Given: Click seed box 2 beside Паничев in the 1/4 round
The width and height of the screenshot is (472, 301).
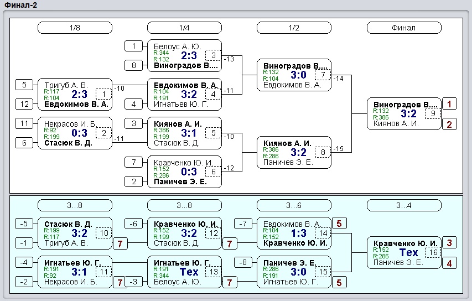Looking at the screenshot, I should [x=134, y=181].
